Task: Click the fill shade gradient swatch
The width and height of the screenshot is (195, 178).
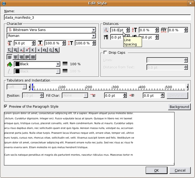Action: point(65,64)
